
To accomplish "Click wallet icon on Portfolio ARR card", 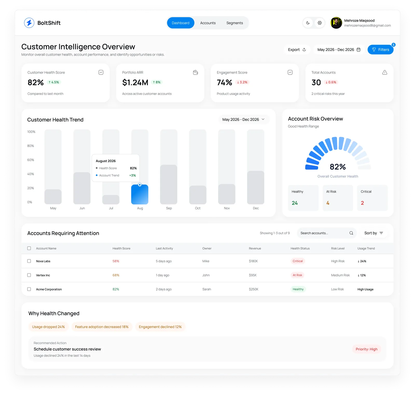I will click(196, 72).
